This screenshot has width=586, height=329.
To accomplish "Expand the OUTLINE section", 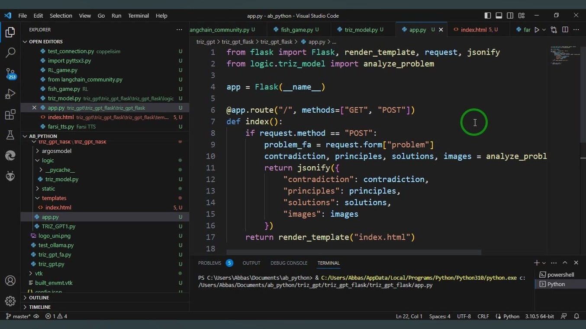I will click(x=39, y=298).
